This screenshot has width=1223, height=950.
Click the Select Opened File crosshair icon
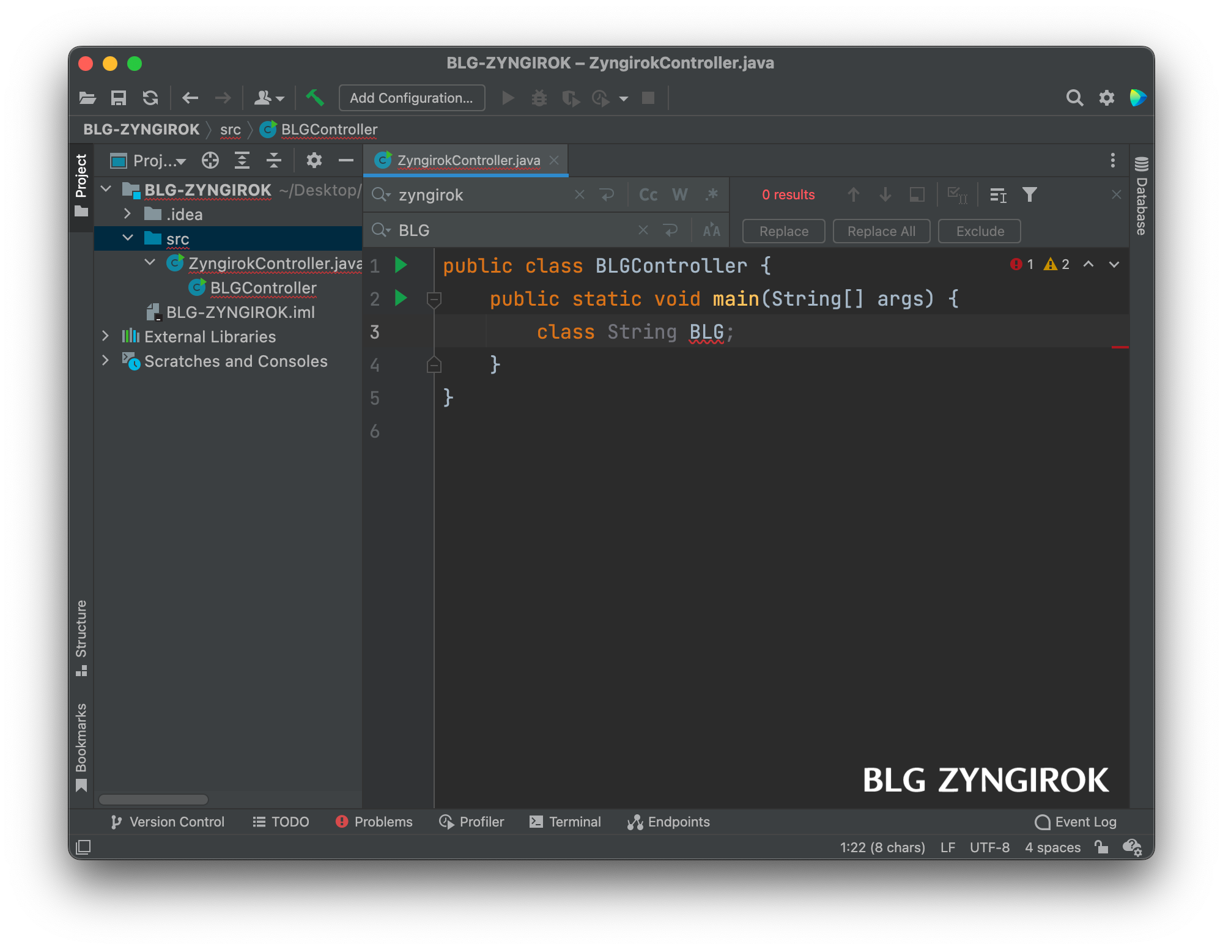click(210, 161)
